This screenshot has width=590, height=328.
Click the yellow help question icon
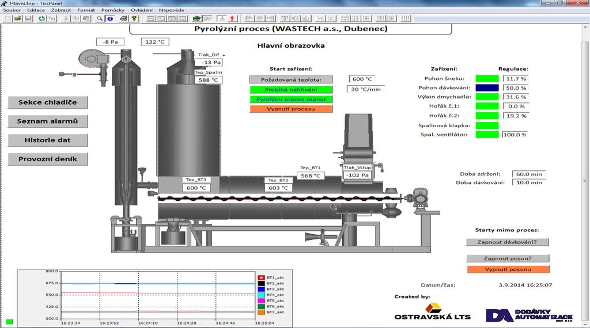(x=134, y=18)
